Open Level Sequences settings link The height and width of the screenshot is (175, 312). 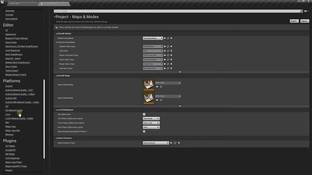pos(13,51)
